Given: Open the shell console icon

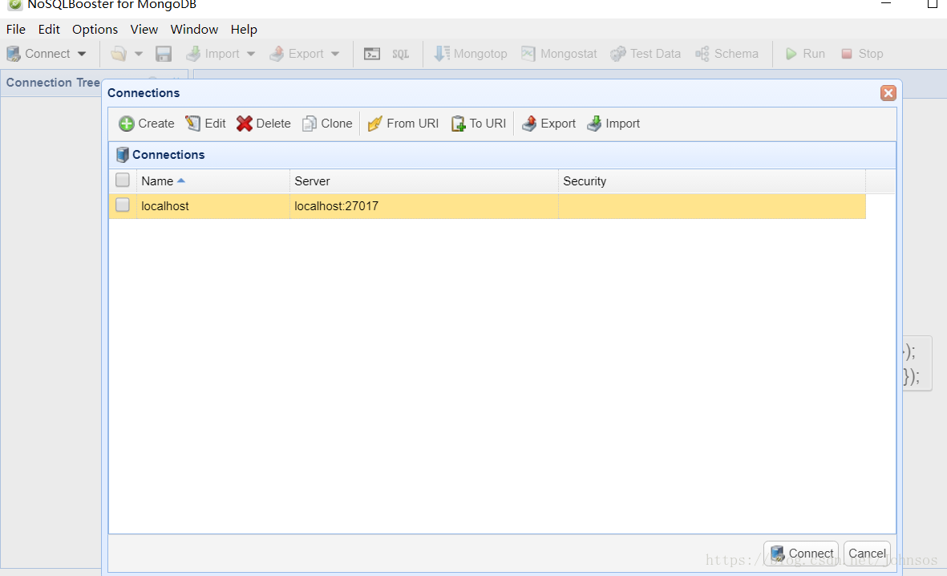Looking at the screenshot, I should click(x=372, y=54).
